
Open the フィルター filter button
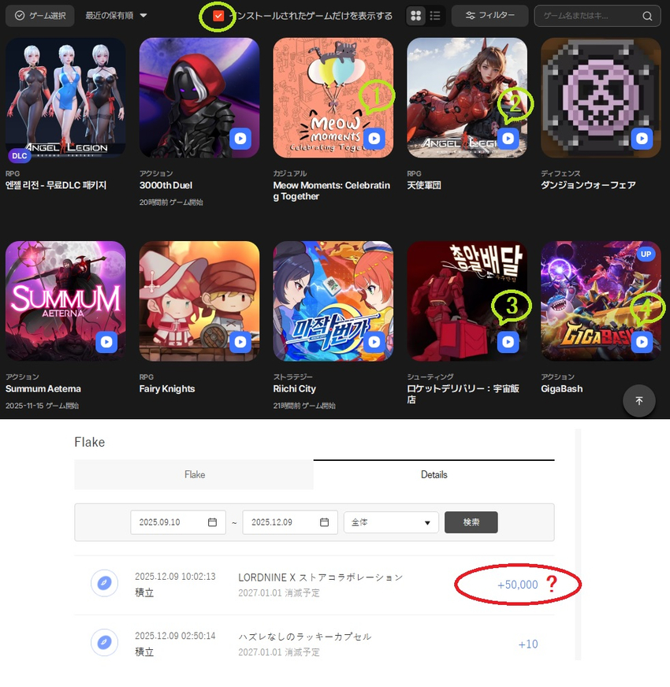[489, 16]
